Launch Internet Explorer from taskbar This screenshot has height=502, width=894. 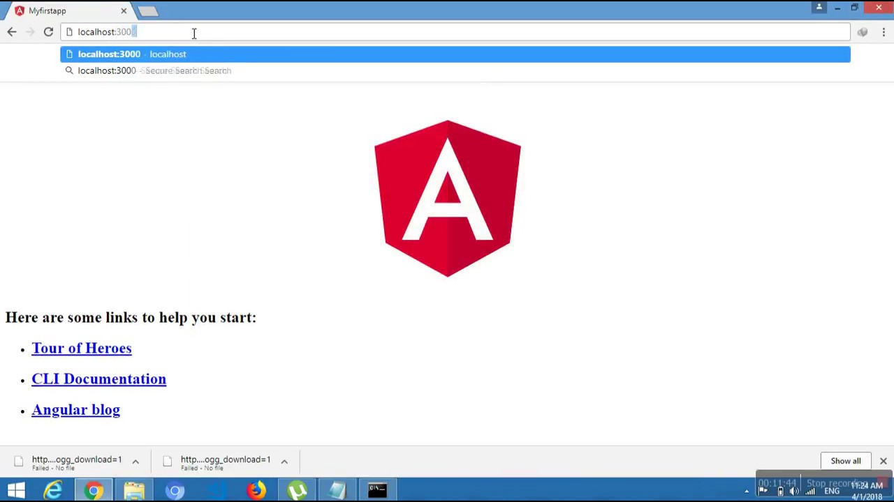click(x=53, y=490)
